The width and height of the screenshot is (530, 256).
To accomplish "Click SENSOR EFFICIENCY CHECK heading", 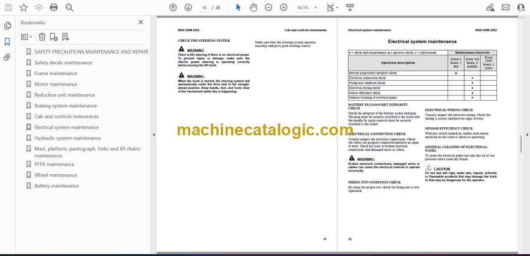I will (x=449, y=128).
